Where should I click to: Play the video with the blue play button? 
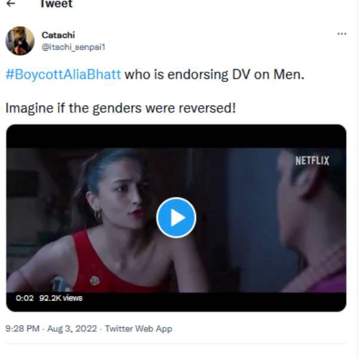coord(176,218)
